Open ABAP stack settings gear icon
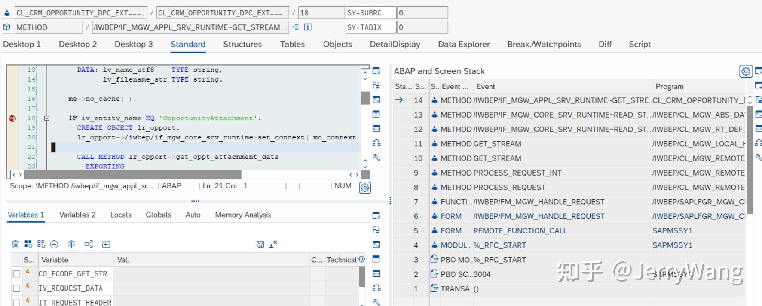762x306 pixels. tap(746, 71)
